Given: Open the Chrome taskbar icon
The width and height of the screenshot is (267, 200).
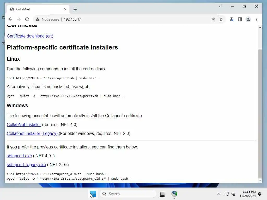Looking at the screenshot, I should pos(174,194).
